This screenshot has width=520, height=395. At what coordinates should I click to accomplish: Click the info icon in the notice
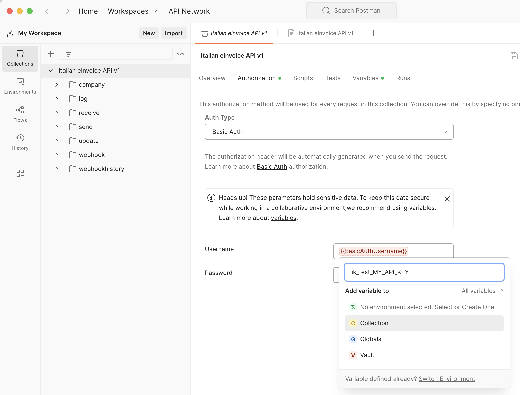tap(211, 198)
